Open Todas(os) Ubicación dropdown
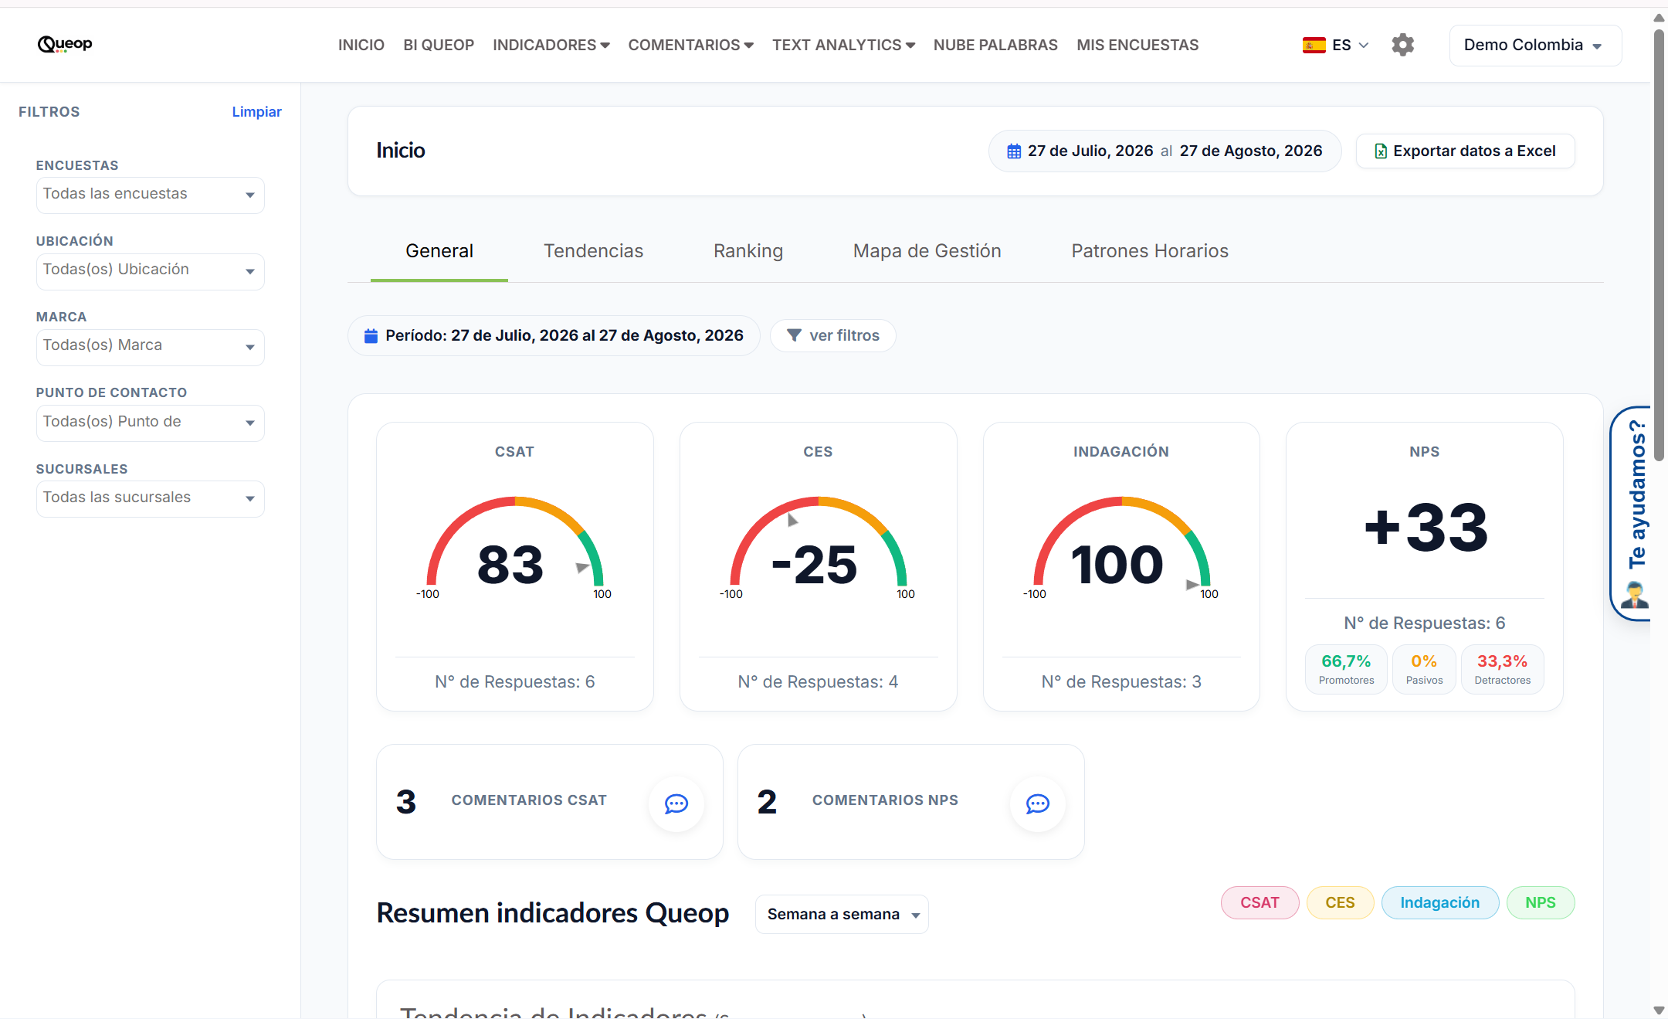The height and width of the screenshot is (1019, 1668). pyautogui.click(x=150, y=270)
